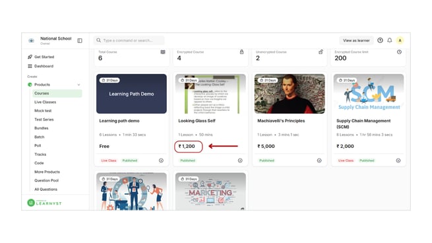Image resolution: width=432 pixels, height=243 pixels.
Task: Click Looking Glass Self title
Action: tap(197, 121)
